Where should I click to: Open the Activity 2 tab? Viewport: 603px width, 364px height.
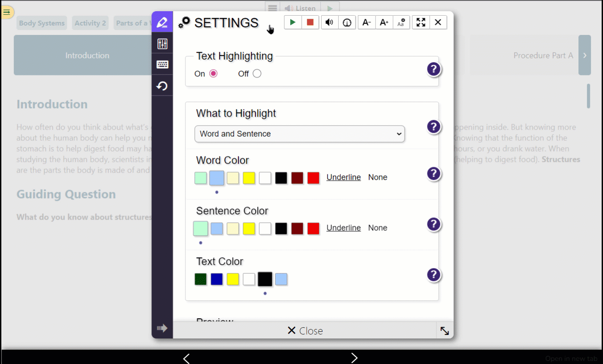click(90, 23)
